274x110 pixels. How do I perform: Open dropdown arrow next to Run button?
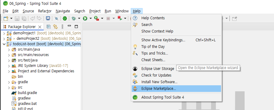(x=91, y=18)
